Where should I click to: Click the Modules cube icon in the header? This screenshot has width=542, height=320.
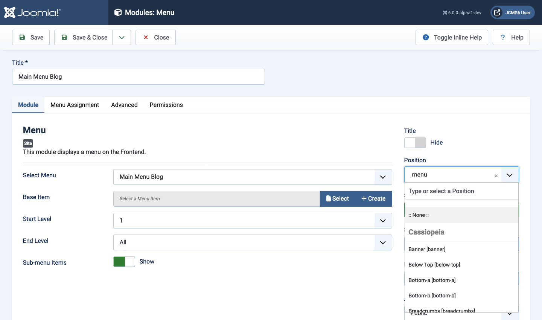pyautogui.click(x=118, y=12)
